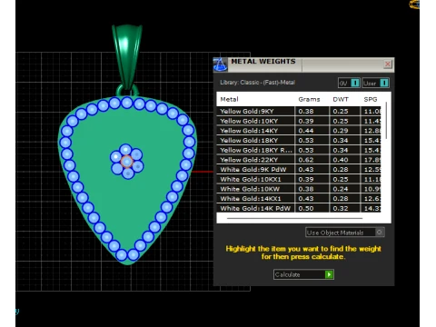This screenshot has height=327, width=436.
Task: Select the Yellow Gold:22KY row
Action: (x=298, y=160)
